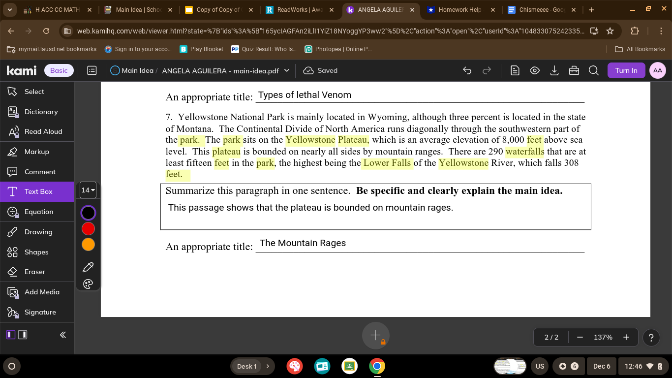Download the annotated PDF
The image size is (672, 378).
pyautogui.click(x=554, y=70)
